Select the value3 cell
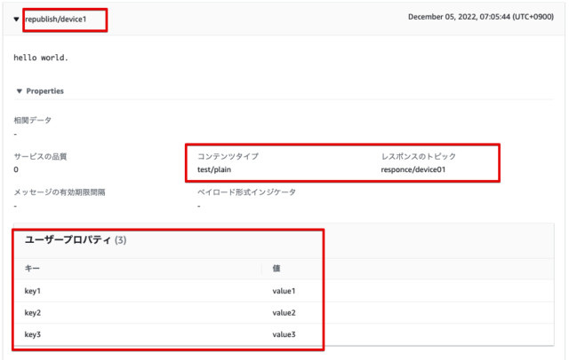Image resolution: width=569 pixels, height=360 pixels. [284, 334]
